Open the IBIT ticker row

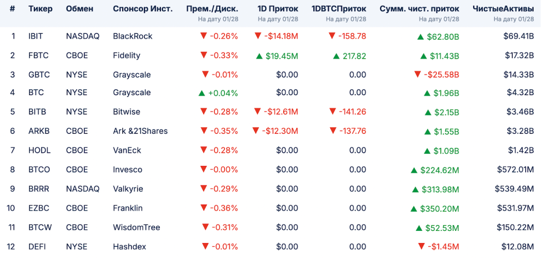35,36
